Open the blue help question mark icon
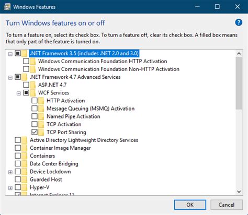This screenshot has width=248, height=215. pyautogui.click(x=239, y=22)
